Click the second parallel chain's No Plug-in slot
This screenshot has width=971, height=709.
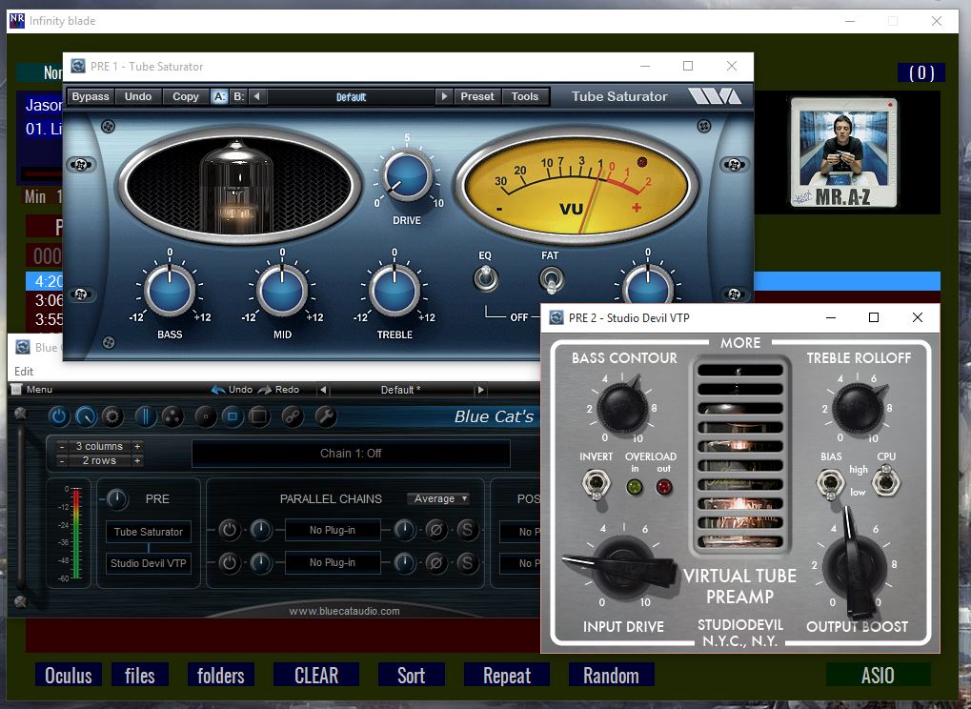click(333, 562)
